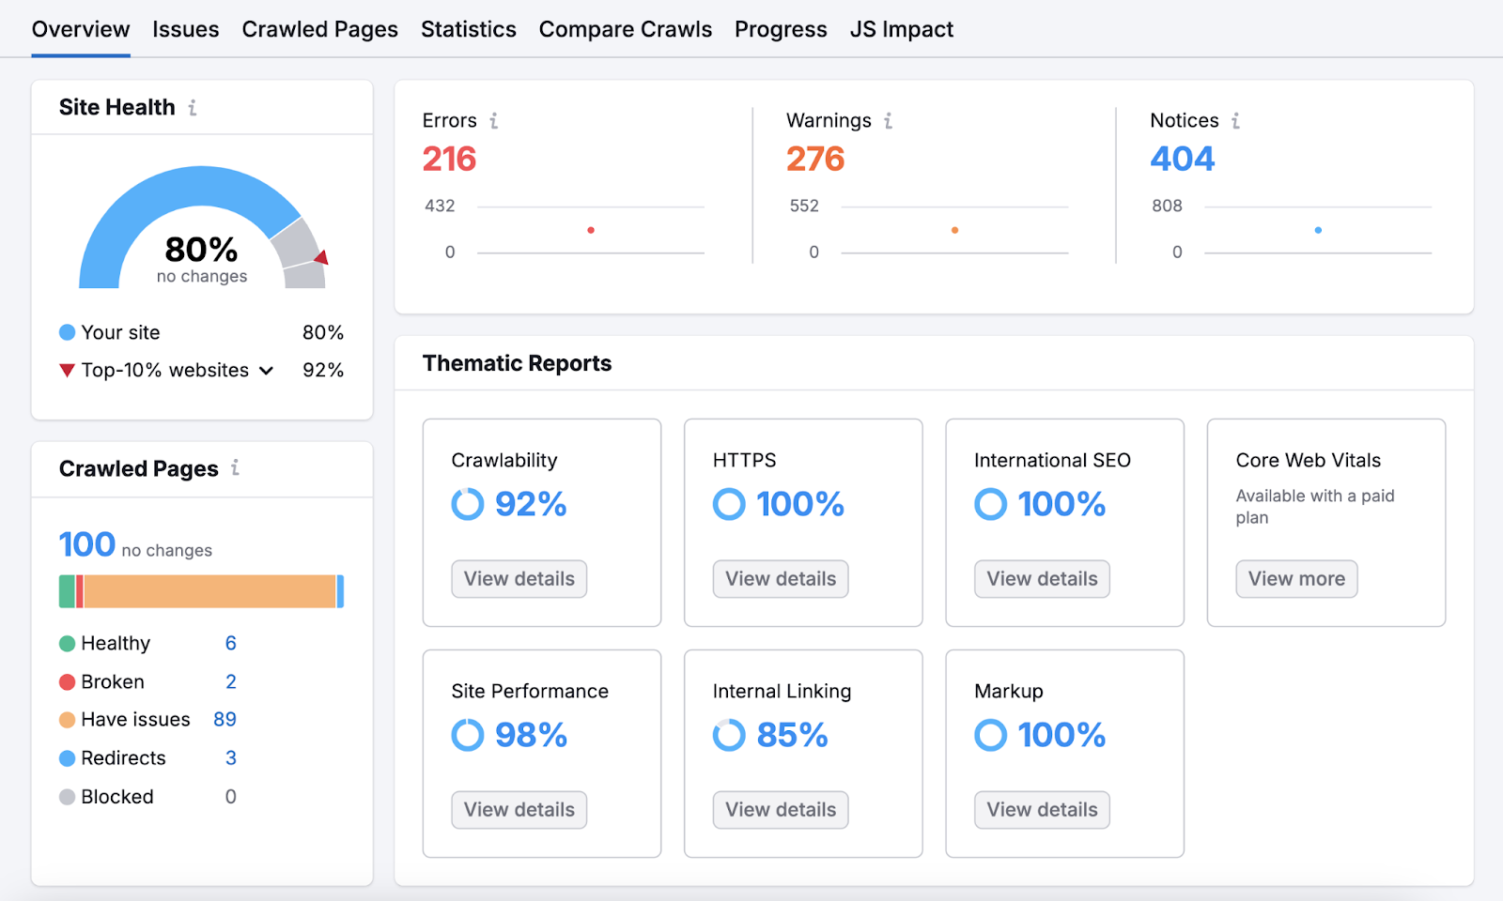This screenshot has width=1503, height=901.
Task: Click the Site Health info icon
Action: coord(194,107)
